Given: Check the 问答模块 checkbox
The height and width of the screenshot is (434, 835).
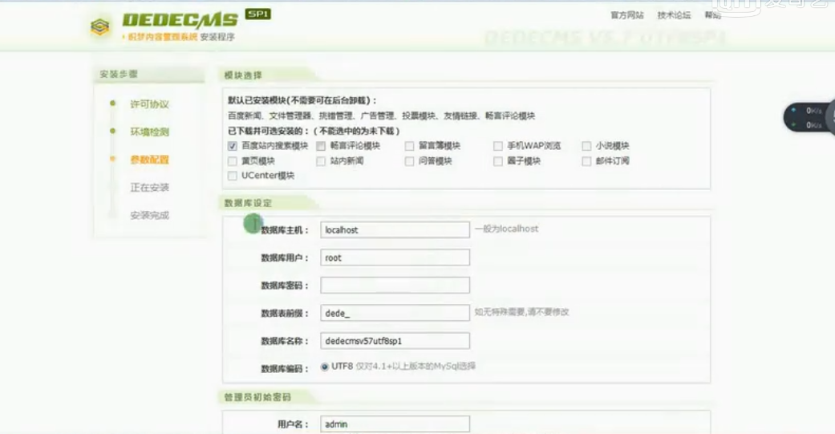Looking at the screenshot, I should (409, 160).
